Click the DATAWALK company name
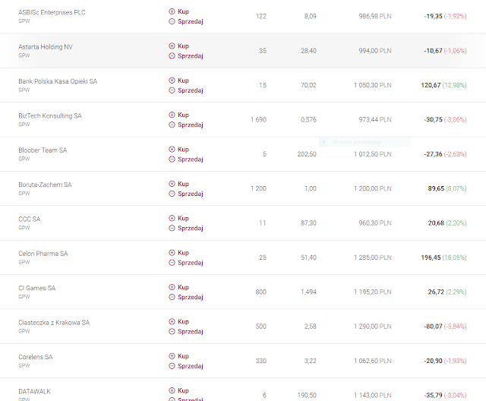This screenshot has height=401, width=486. pyautogui.click(x=35, y=392)
